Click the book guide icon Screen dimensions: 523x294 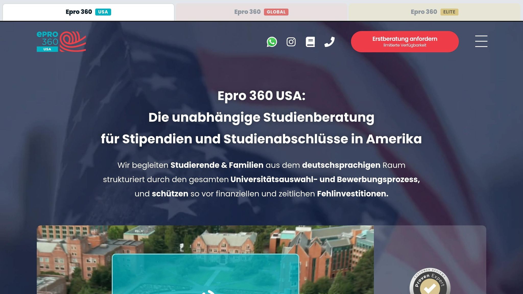[x=310, y=42]
